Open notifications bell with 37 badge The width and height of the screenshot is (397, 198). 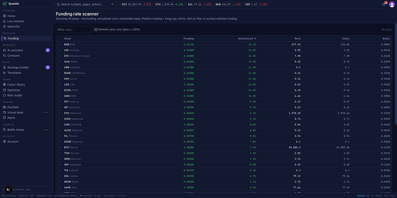click(384, 4)
